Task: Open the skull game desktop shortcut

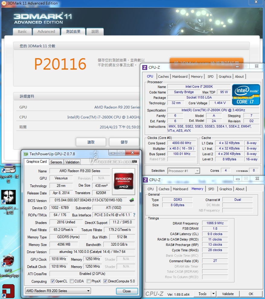Action: point(8,202)
